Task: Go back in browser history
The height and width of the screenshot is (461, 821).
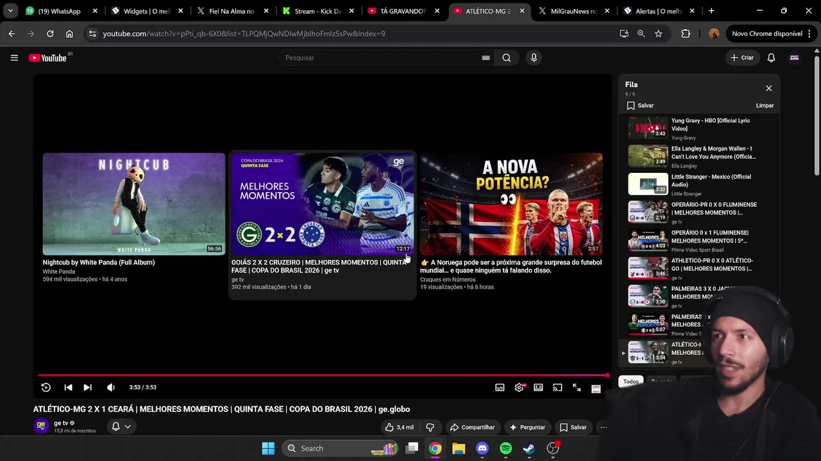Action: click(x=12, y=33)
